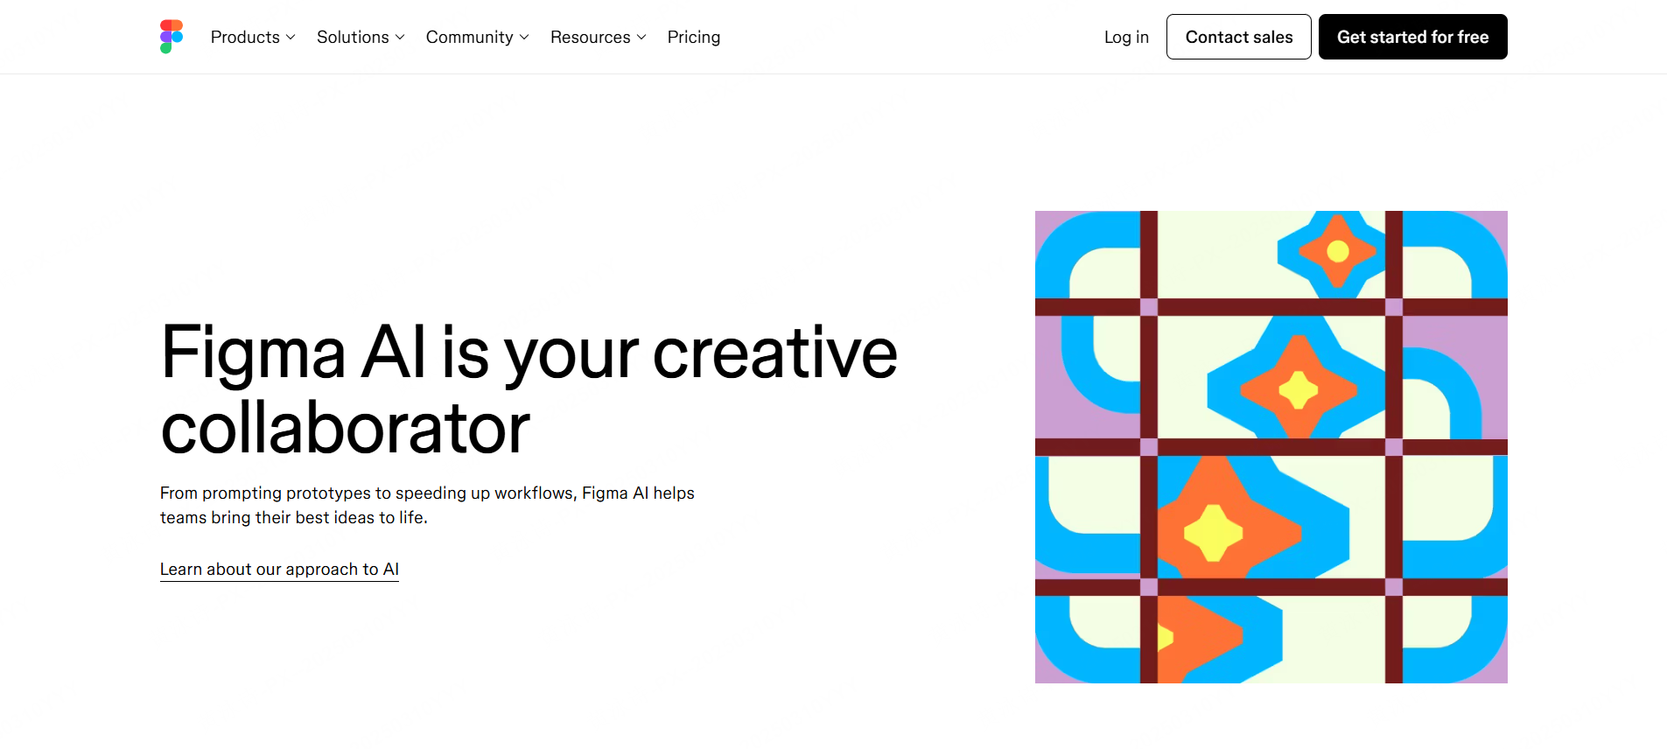The height and width of the screenshot is (749, 1667).
Task: Open the Products menu
Action: (x=245, y=37)
